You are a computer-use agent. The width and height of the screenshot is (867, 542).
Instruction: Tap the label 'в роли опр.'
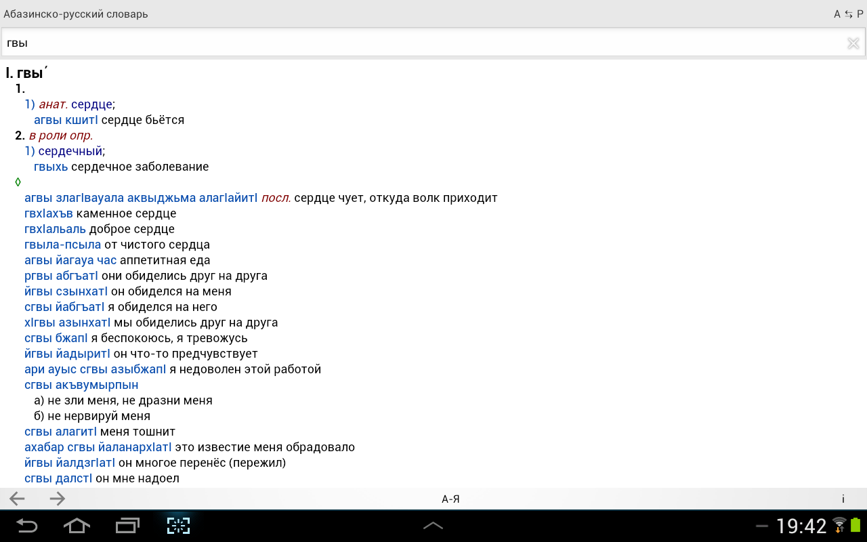61,135
